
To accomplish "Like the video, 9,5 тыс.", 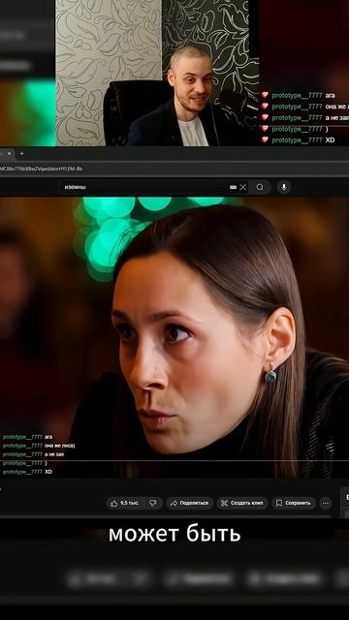I will (x=125, y=503).
